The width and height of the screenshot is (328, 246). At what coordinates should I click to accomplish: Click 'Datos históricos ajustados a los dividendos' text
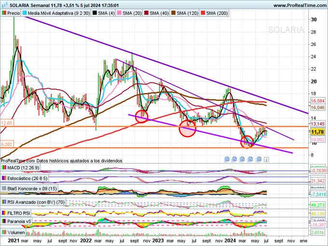coord(79,161)
